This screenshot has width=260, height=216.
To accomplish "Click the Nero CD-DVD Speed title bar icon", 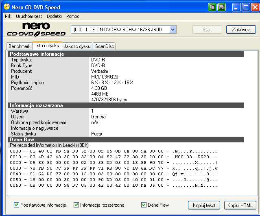I will pyautogui.click(x=7, y=7).
